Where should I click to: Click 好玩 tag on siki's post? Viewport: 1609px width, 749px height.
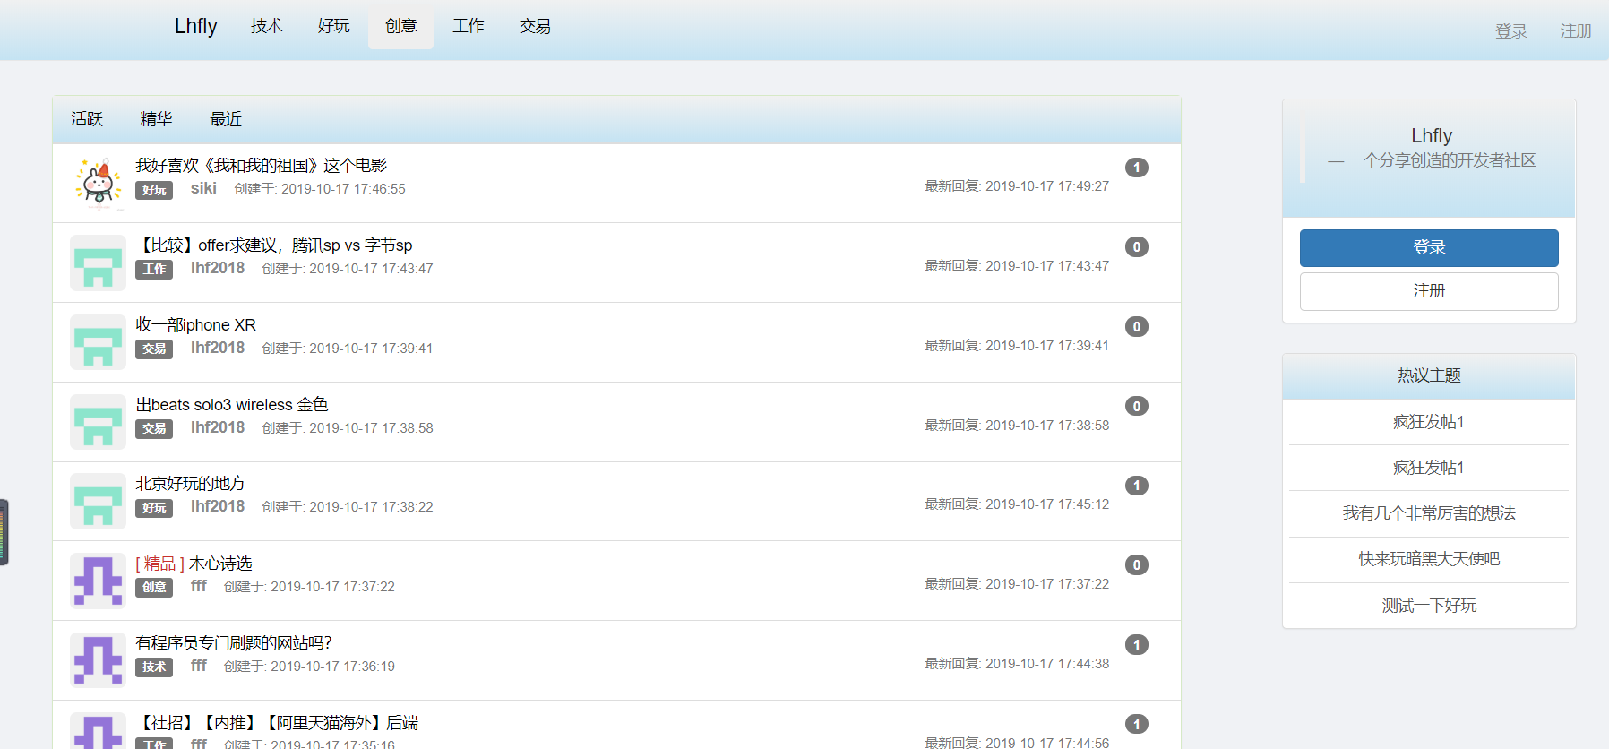tap(154, 190)
